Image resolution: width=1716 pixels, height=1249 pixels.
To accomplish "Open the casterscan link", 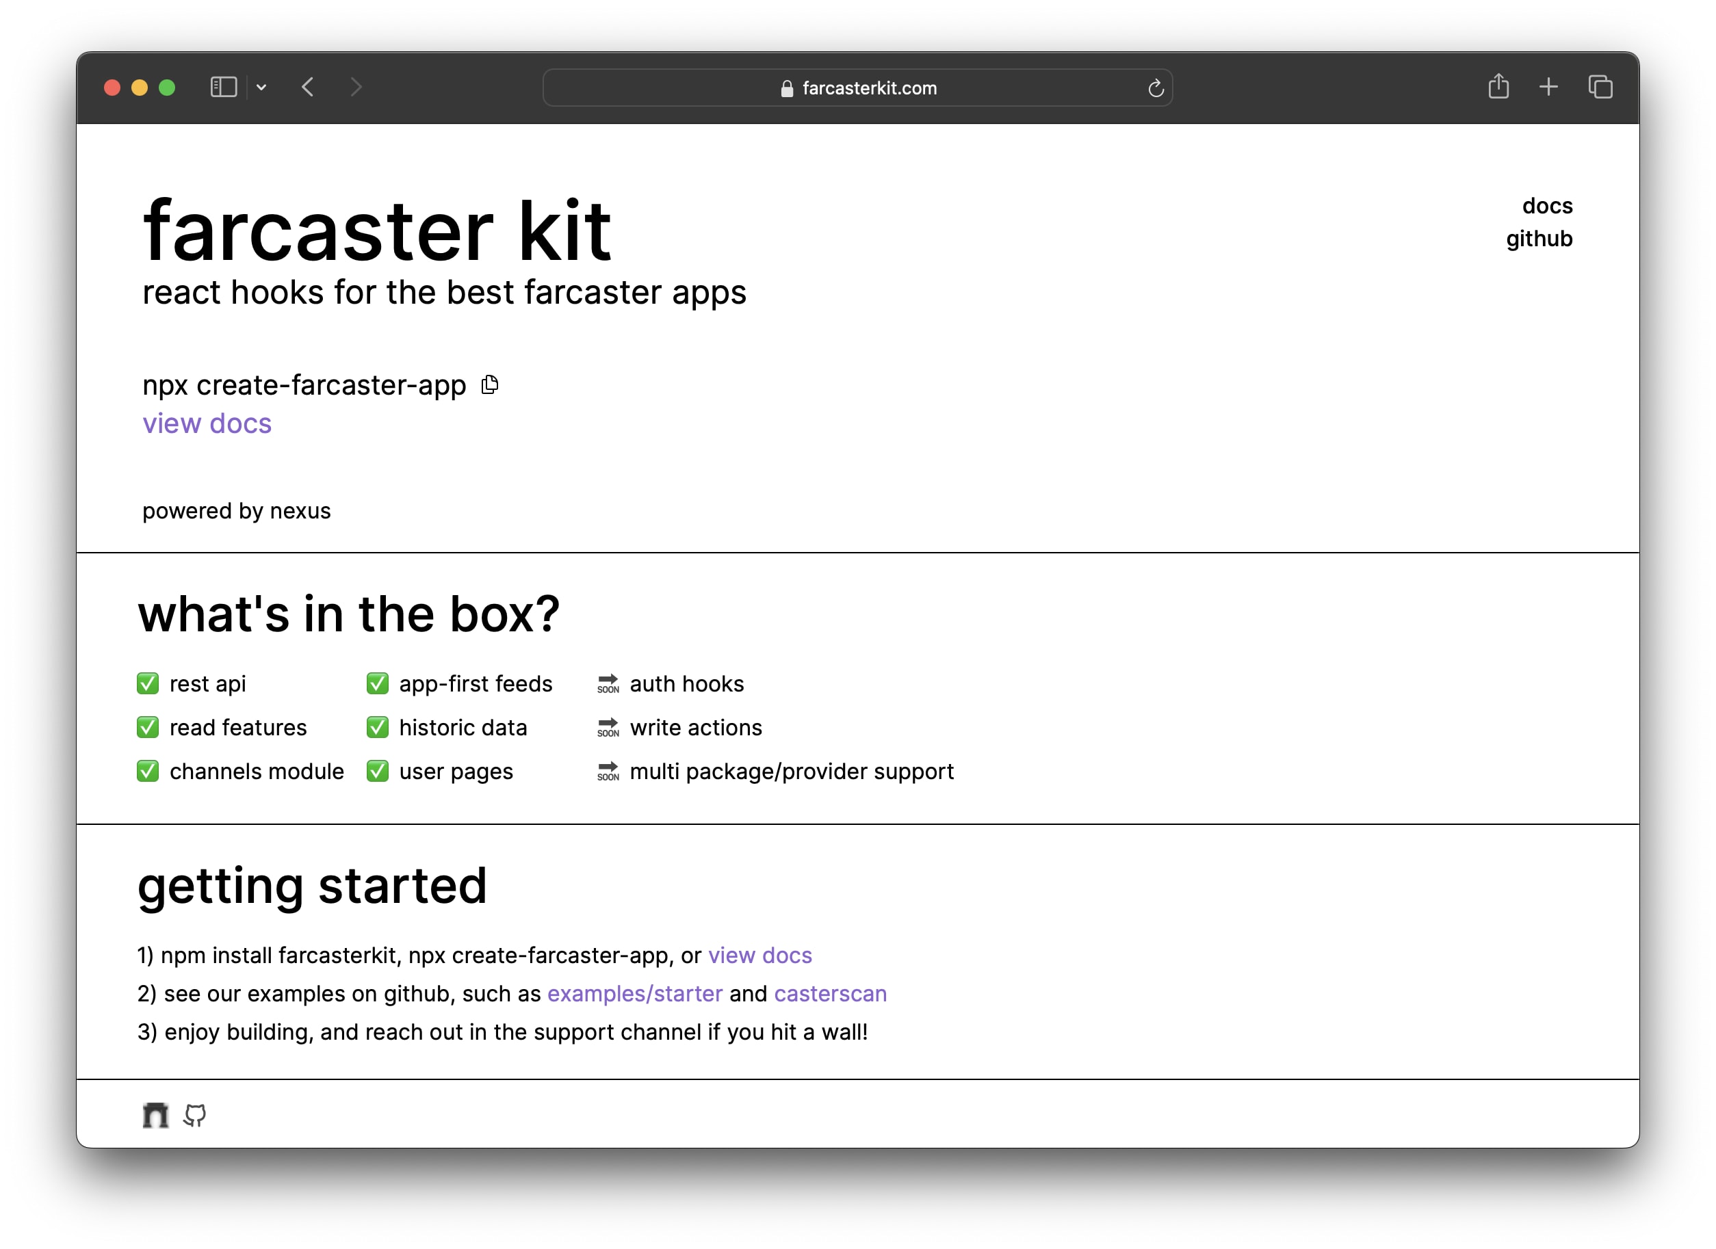I will (x=830, y=993).
